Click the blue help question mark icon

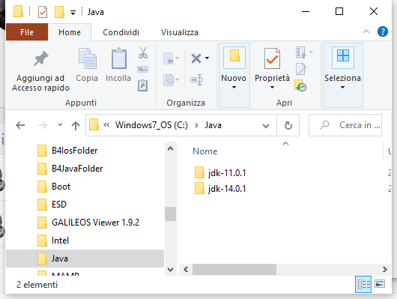(x=382, y=31)
